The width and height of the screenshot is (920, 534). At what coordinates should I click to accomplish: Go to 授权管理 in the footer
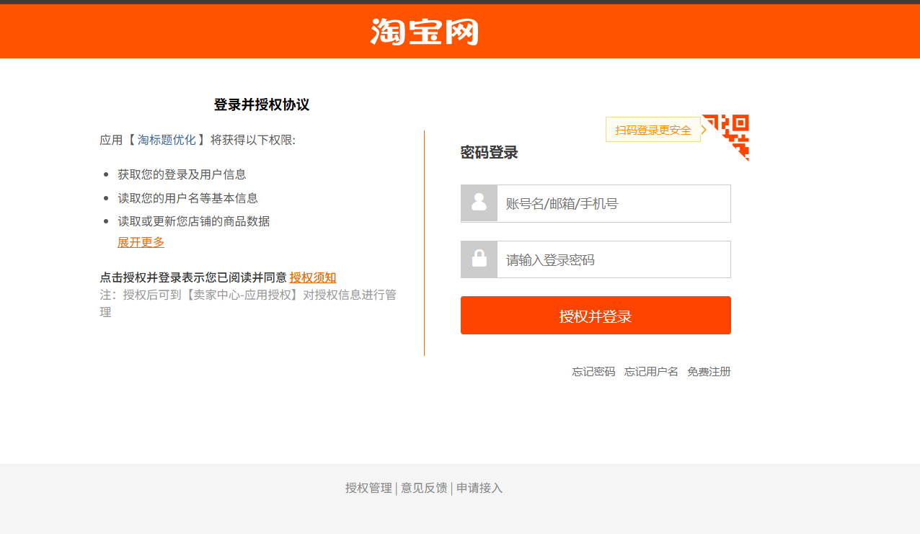tap(368, 488)
